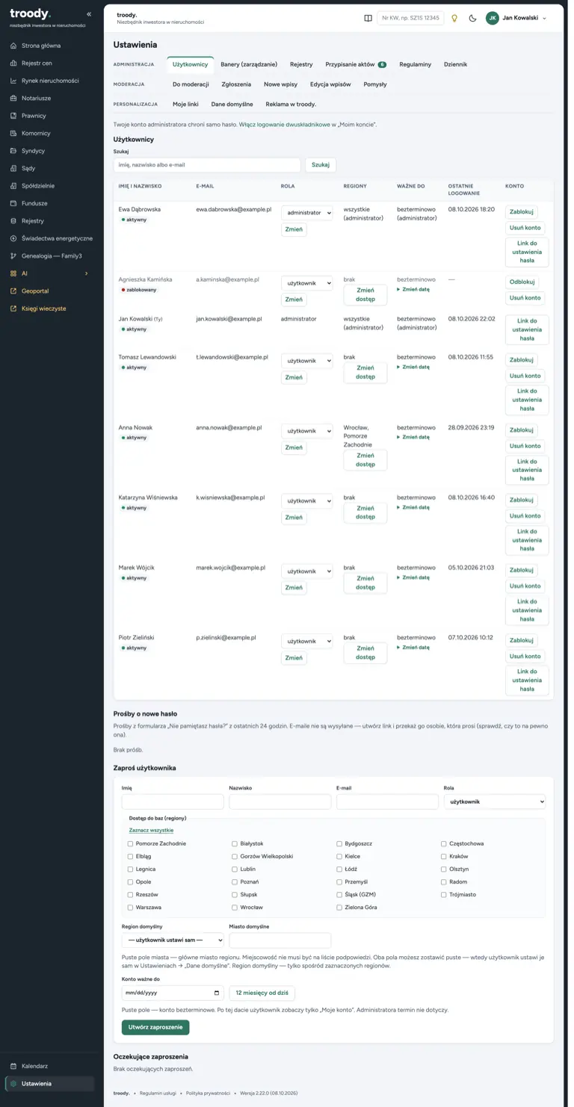Open Jan Kowalski account menu chevron
Viewport: 574px width, 1107px height.
(544, 18)
